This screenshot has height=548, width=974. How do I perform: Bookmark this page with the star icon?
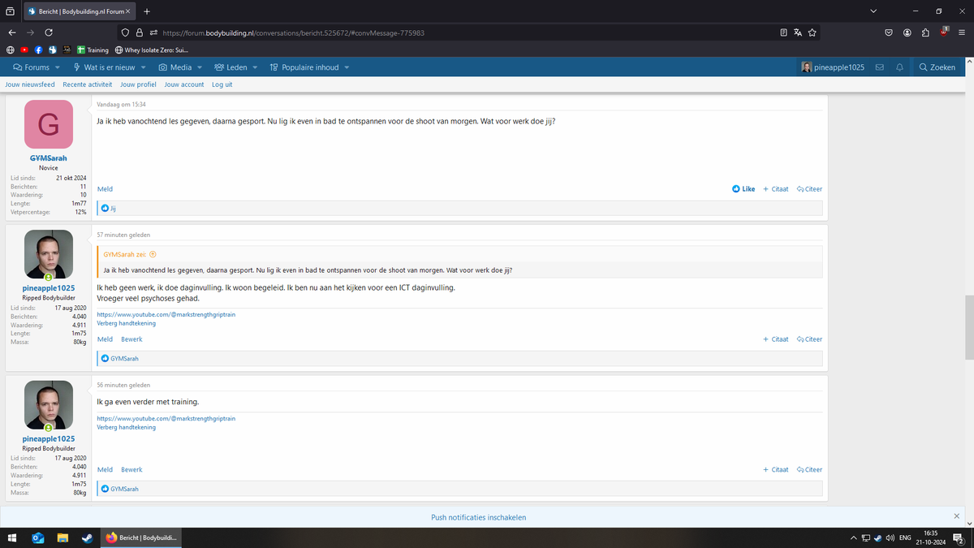pos(812,33)
